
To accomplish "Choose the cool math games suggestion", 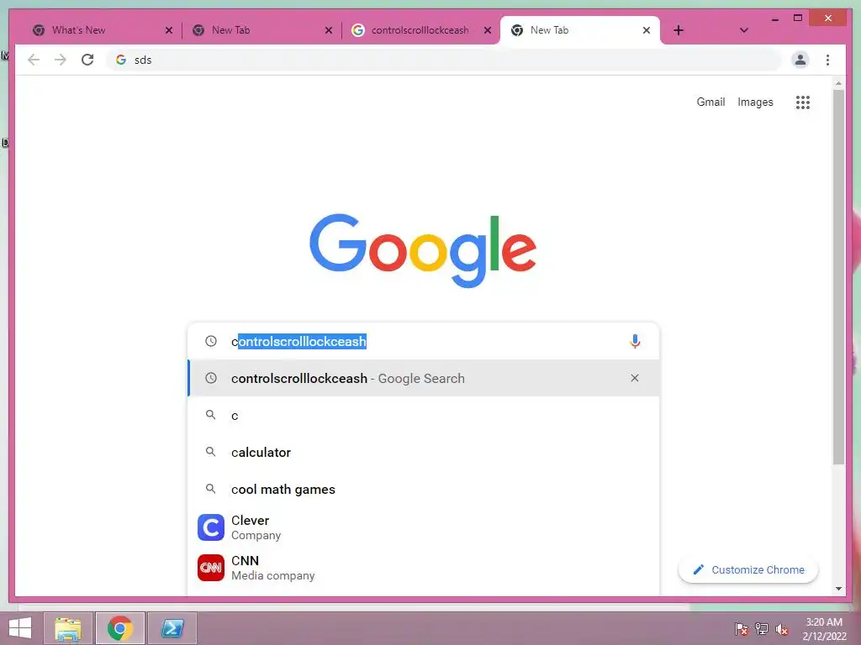I will pyautogui.click(x=424, y=489).
